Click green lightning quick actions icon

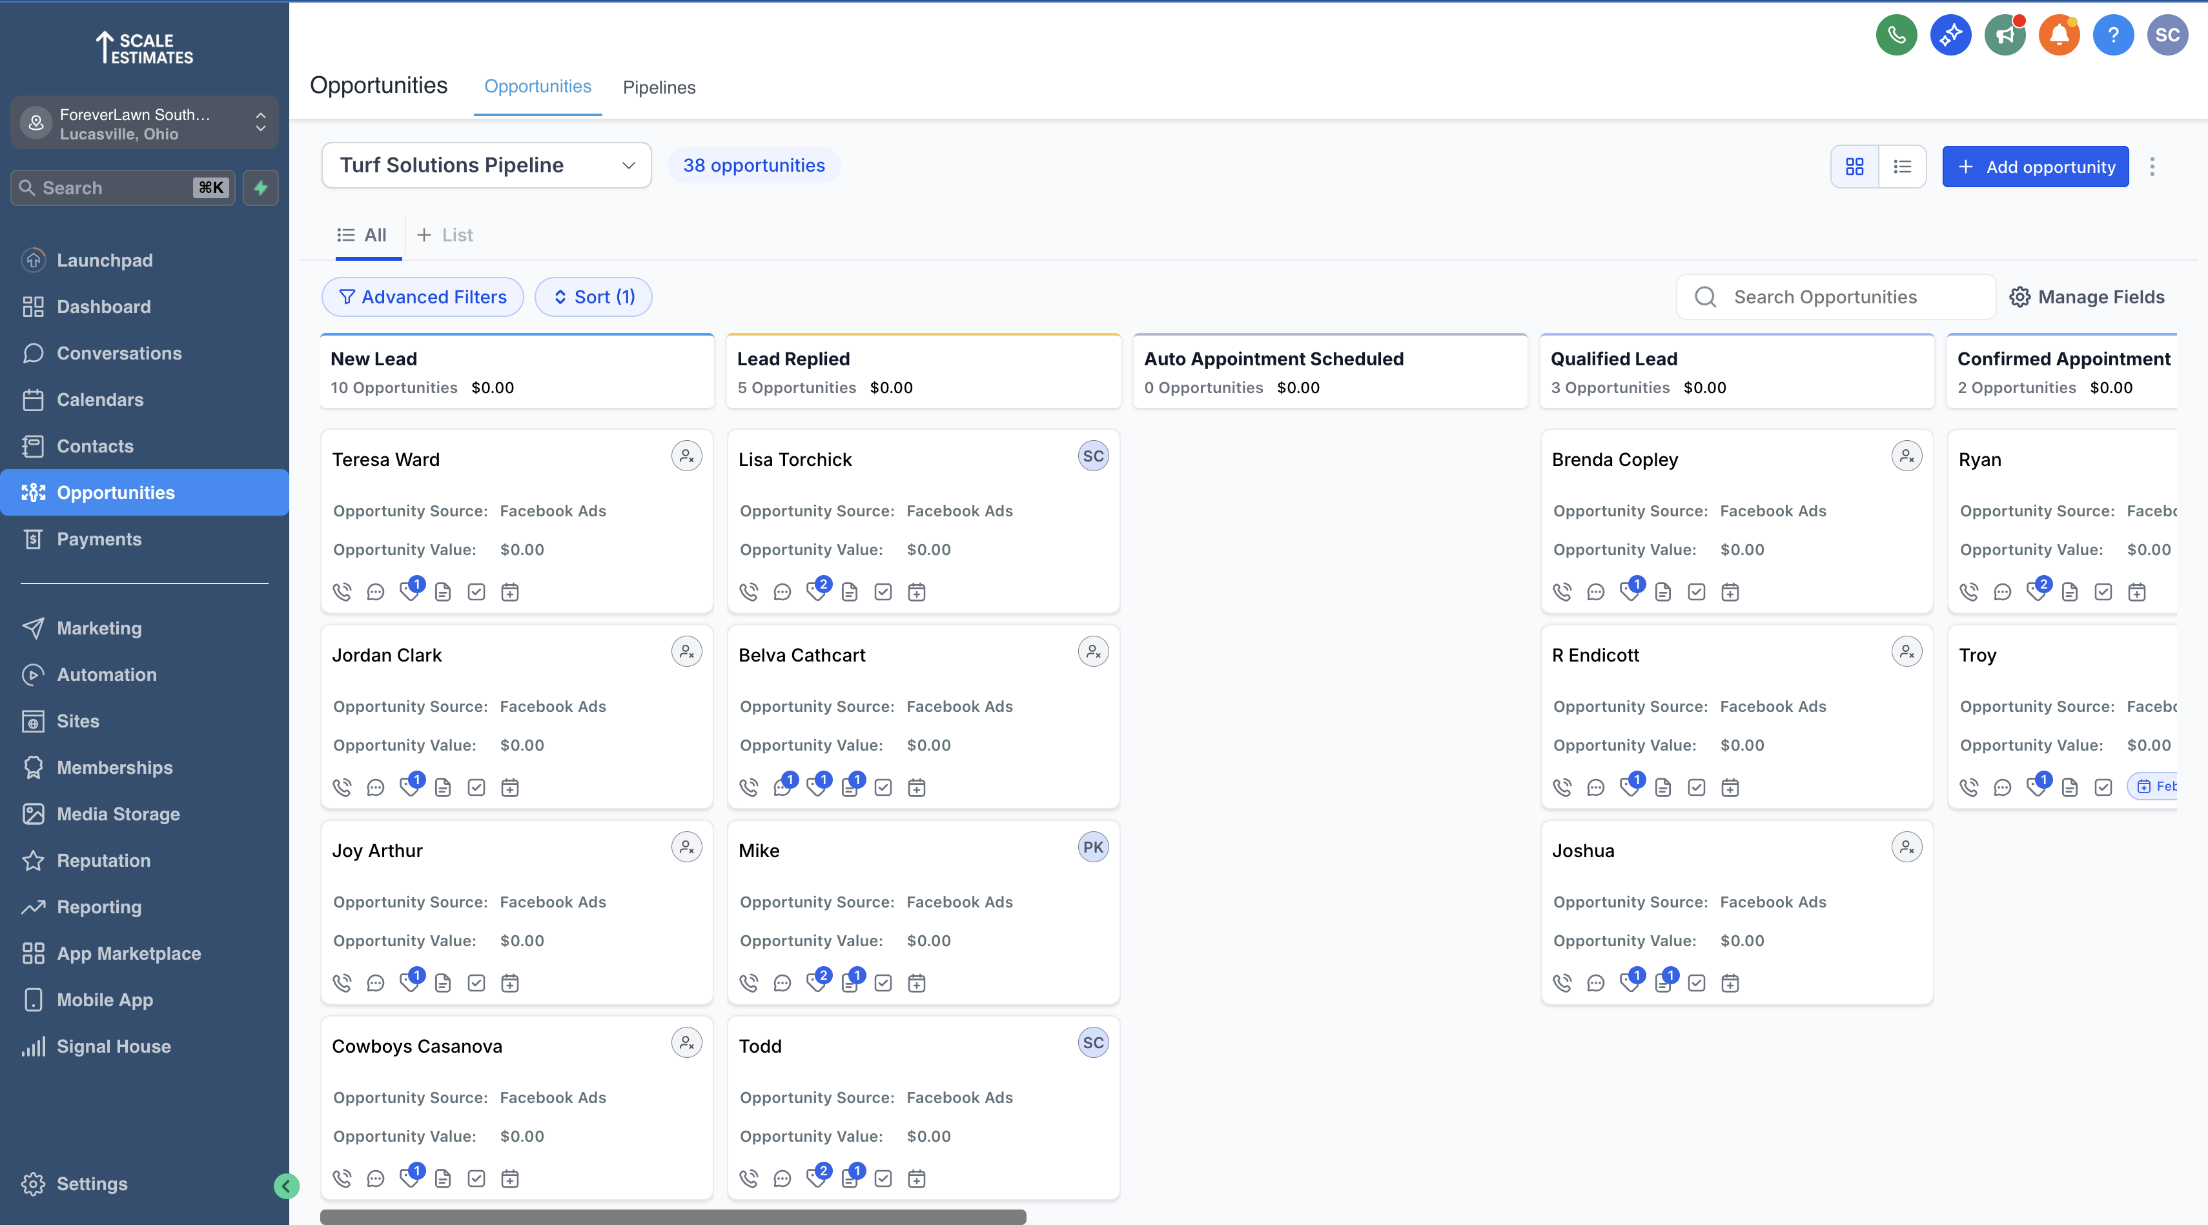click(x=261, y=188)
